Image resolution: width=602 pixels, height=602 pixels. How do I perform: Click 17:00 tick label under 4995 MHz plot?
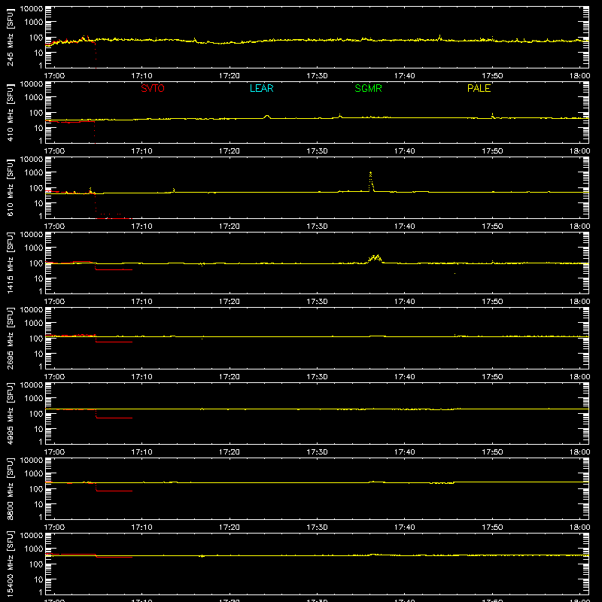pyautogui.click(x=54, y=452)
